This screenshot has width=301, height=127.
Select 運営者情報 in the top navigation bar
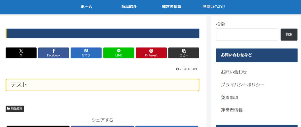[x=171, y=7]
